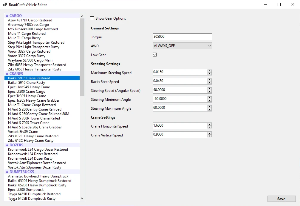Select the DUMPTRUCKS category header
Image resolution: width=300 pixels, height=206 pixels.
tap(42, 172)
